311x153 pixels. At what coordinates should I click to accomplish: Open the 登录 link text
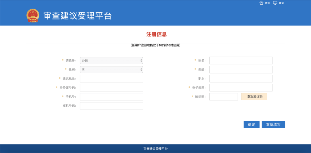coord(281,3)
